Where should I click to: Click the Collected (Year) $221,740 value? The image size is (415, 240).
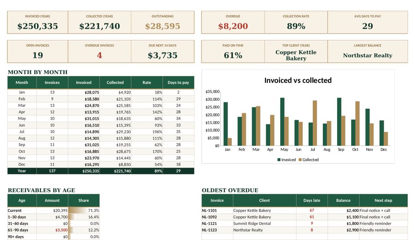[100, 26]
